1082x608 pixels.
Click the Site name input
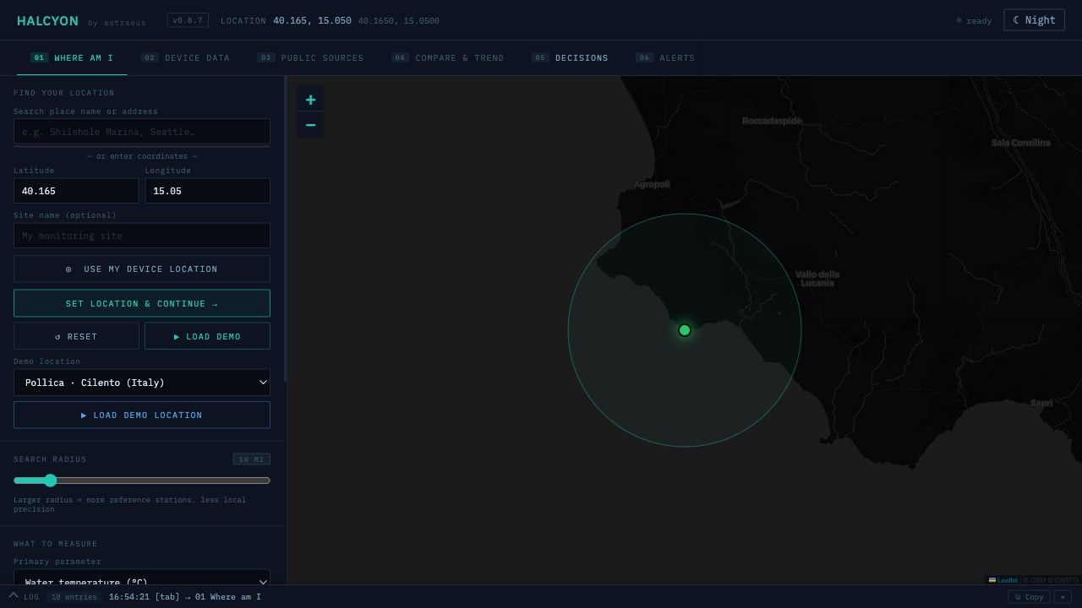click(x=142, y=236)
